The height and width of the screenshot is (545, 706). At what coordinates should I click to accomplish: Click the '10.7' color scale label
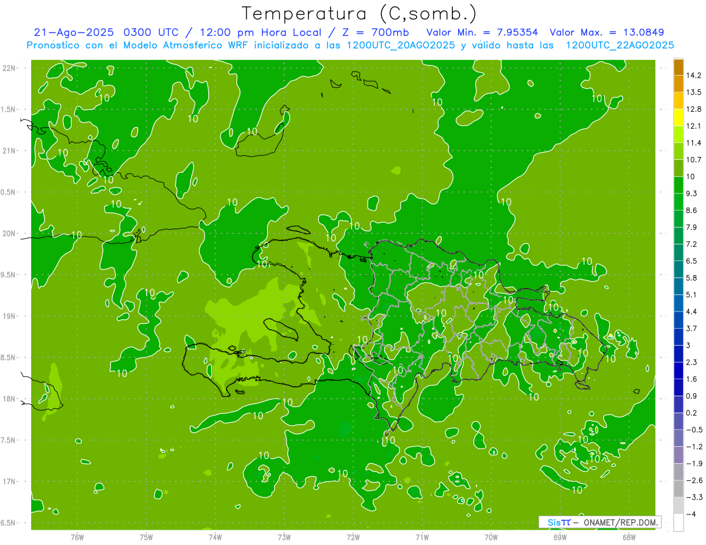[694, 160]
